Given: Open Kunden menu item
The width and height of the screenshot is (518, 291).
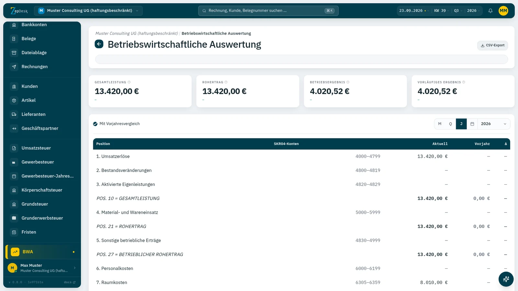Looking at the screenshot, I should [42, 86].
